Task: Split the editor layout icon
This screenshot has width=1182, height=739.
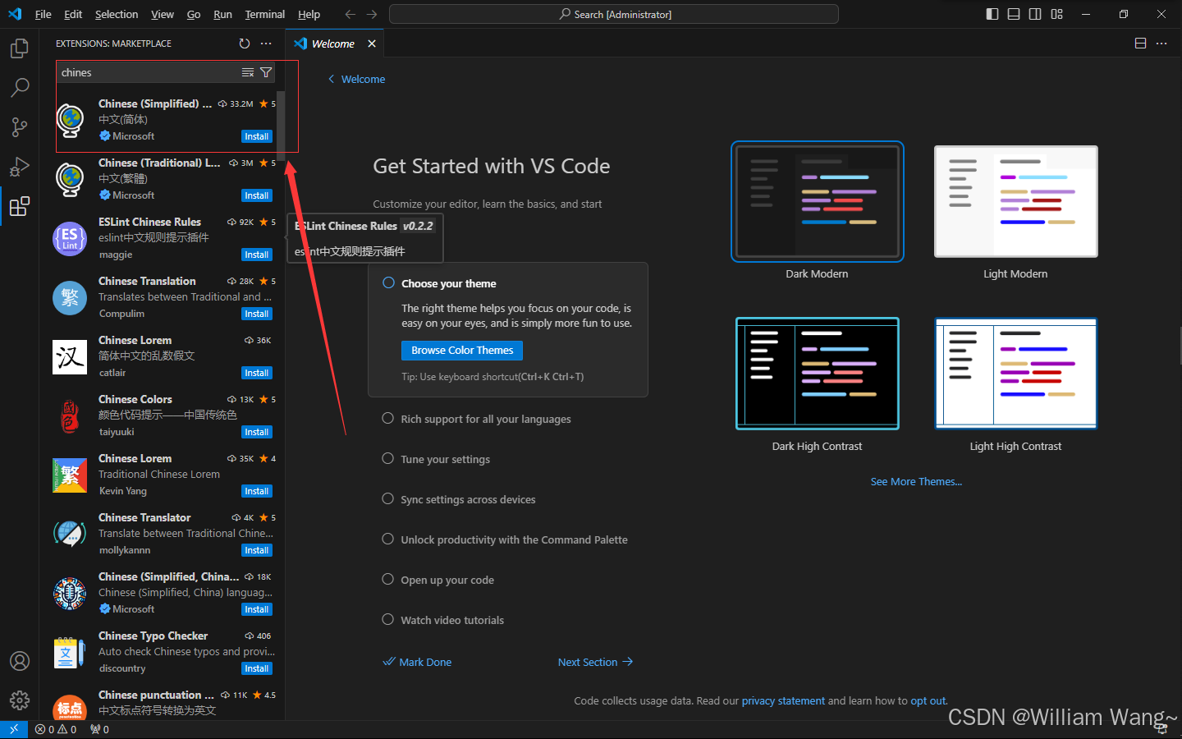Action: click(x=1140, y=44)
